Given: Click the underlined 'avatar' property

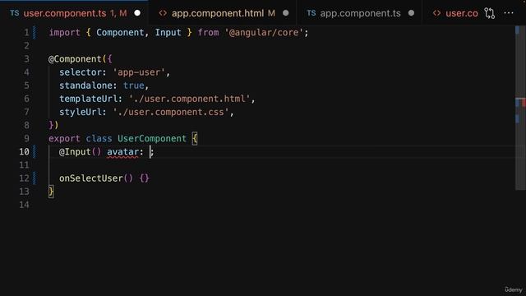Looking at the screenshot, I should tap(122, 152).
